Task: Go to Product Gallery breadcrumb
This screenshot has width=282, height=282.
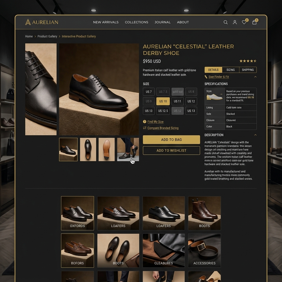Action: coord(47,36)
